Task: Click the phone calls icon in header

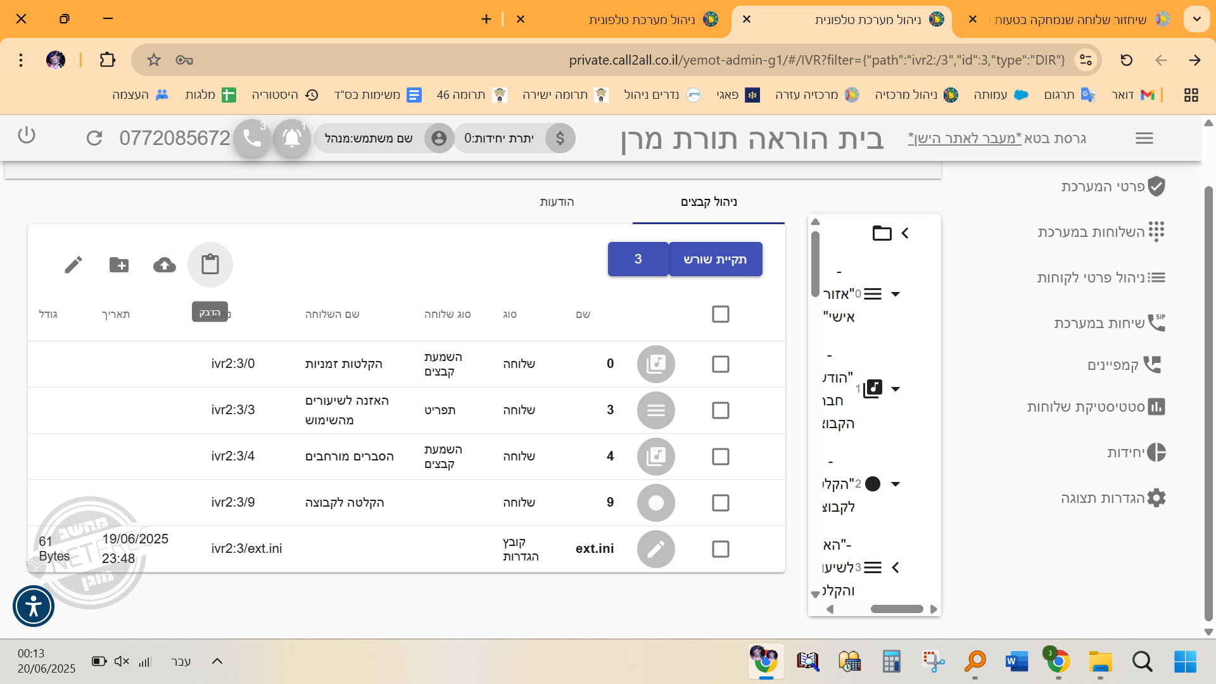Action: (x=252, y=138)
